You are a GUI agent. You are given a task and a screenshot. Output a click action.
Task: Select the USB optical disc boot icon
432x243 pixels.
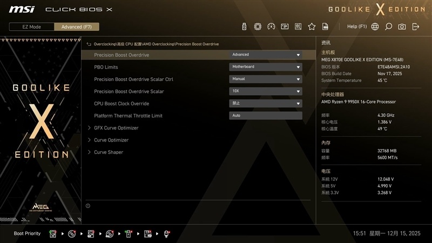[110, 234]
